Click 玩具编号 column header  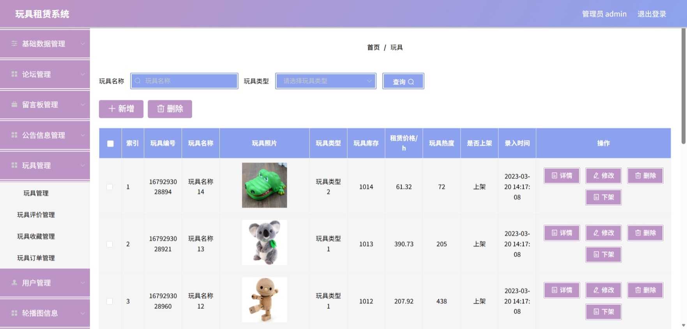point(163,143)
